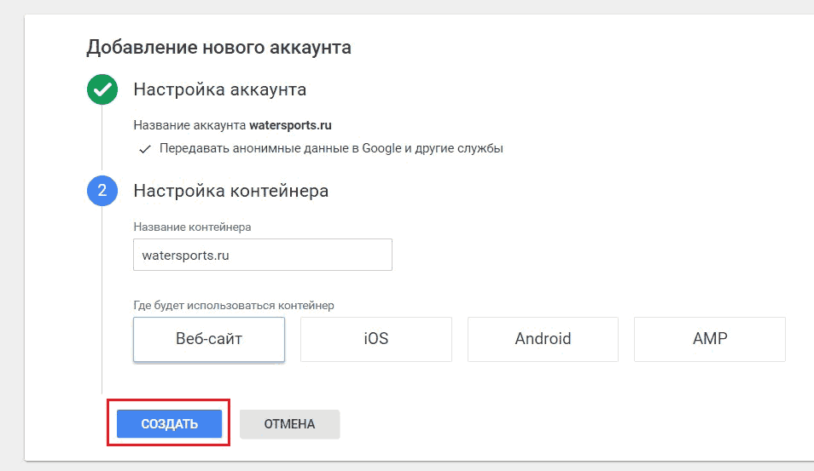Click the bold account name watersports.ru
Image resolution: width=814 pixels, height=471 pixels.
click(290, 125)
